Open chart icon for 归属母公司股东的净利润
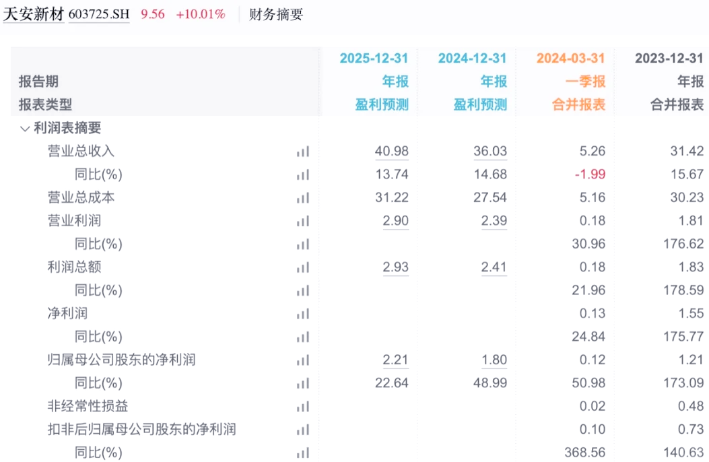709x462 pixels. [302, 360]
